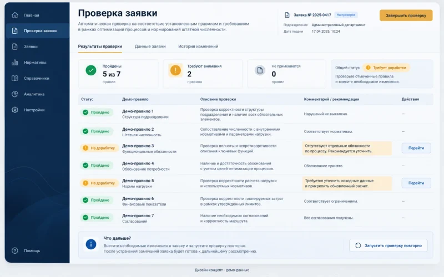Click the green checkmark icon on the Пройдены card
444x277 pixels.
(x=91, y=70)
